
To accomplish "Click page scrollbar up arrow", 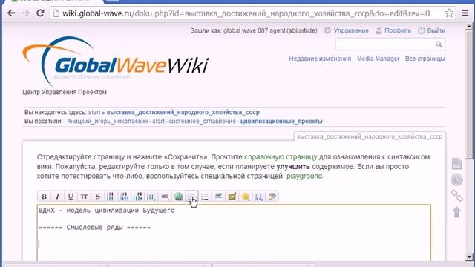I will pos(469,27).
